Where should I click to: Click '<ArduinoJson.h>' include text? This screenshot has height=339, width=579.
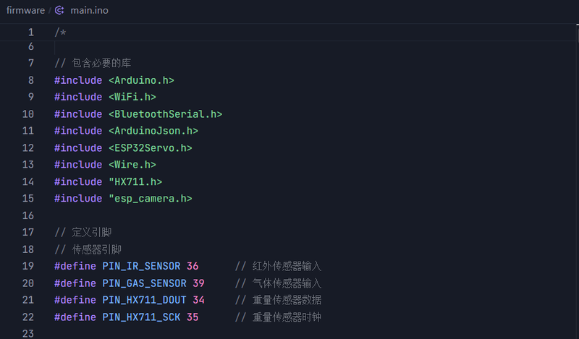(153, 131)
